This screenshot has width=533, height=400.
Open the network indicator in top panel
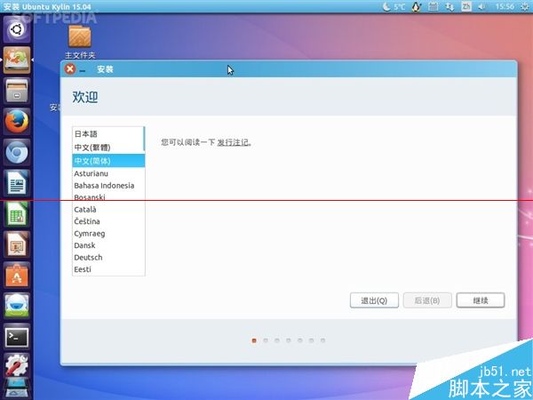tap(449, 6)
